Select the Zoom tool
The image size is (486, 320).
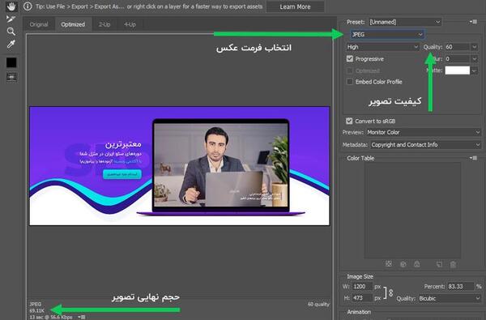(11, 32)
